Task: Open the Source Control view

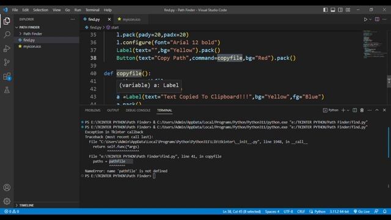Action: 7,62
